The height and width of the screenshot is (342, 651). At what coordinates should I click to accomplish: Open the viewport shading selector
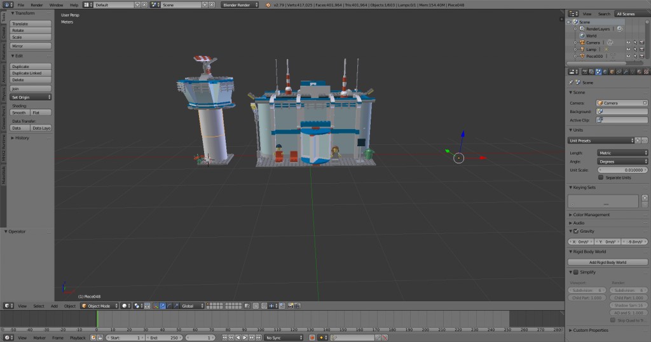(126, 306)
